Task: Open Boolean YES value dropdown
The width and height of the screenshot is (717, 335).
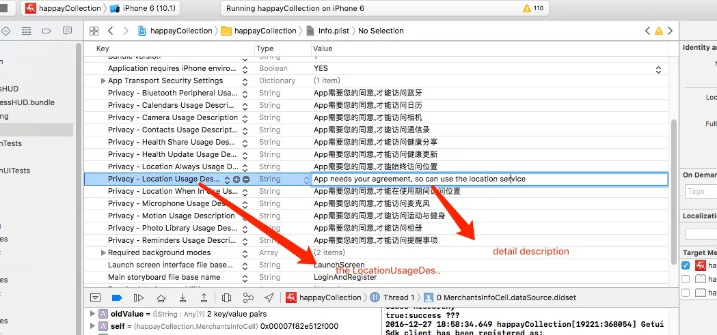Action: [x=658, y=70]
